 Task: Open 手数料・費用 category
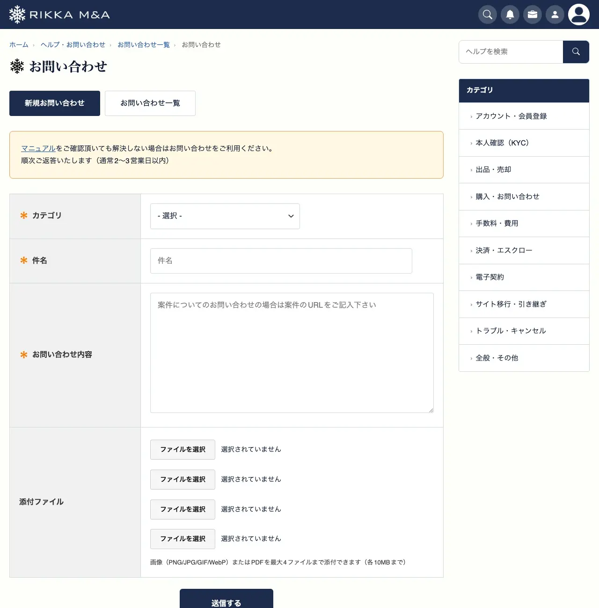(x=524, y=224)
